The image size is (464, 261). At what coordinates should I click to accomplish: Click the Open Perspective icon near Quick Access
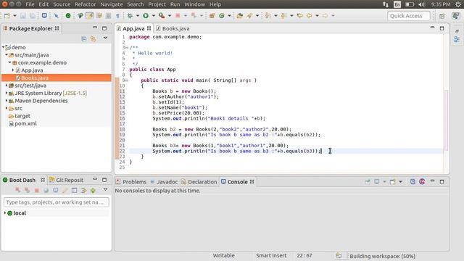point(442,16)
